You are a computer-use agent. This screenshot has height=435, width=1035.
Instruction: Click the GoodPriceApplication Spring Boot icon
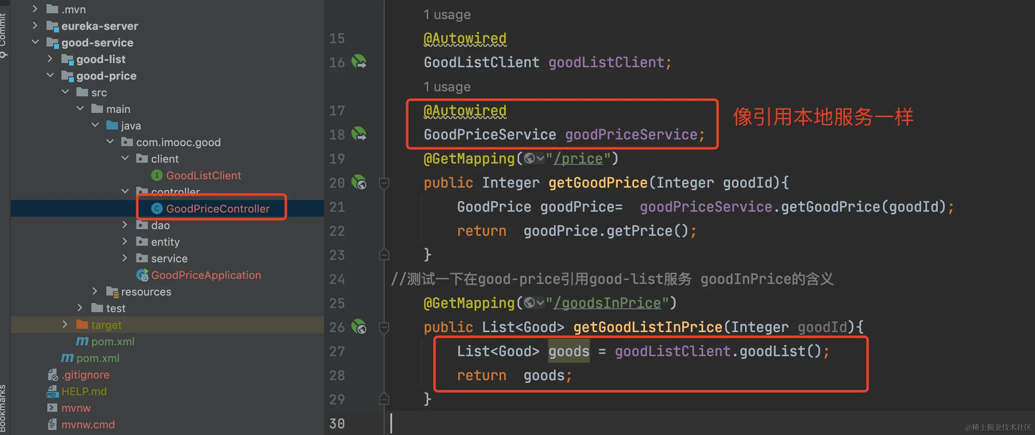[142, 275]
